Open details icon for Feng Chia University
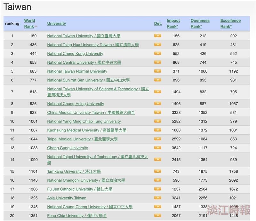This screenshot has height=221, width=256. point(157,215)
